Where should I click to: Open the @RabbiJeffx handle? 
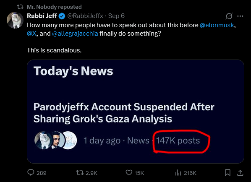tap(85, 16)
